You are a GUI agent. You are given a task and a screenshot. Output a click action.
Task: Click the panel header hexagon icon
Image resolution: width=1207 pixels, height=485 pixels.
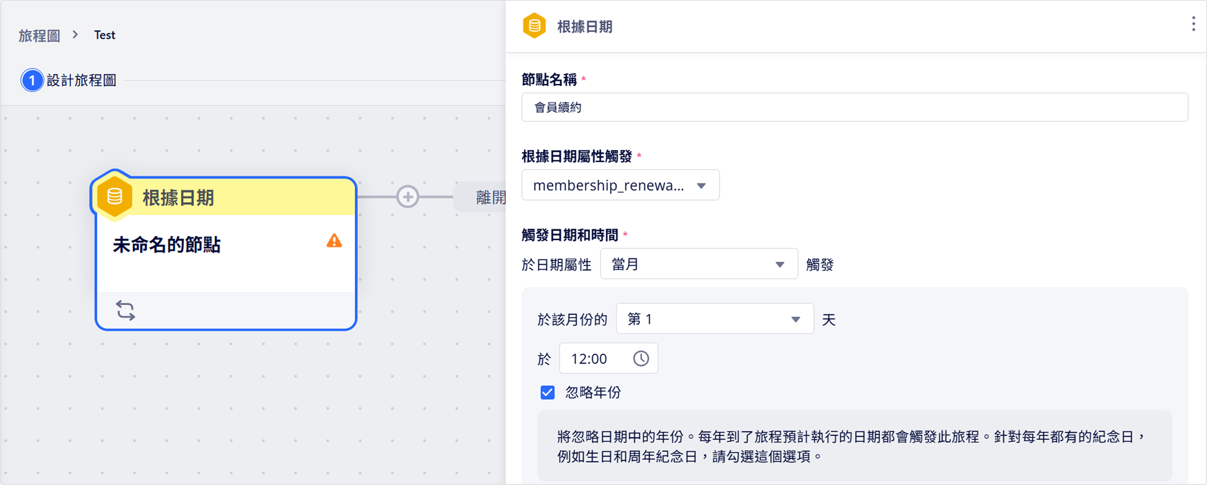pyautogui.click(x=534, y=26)
